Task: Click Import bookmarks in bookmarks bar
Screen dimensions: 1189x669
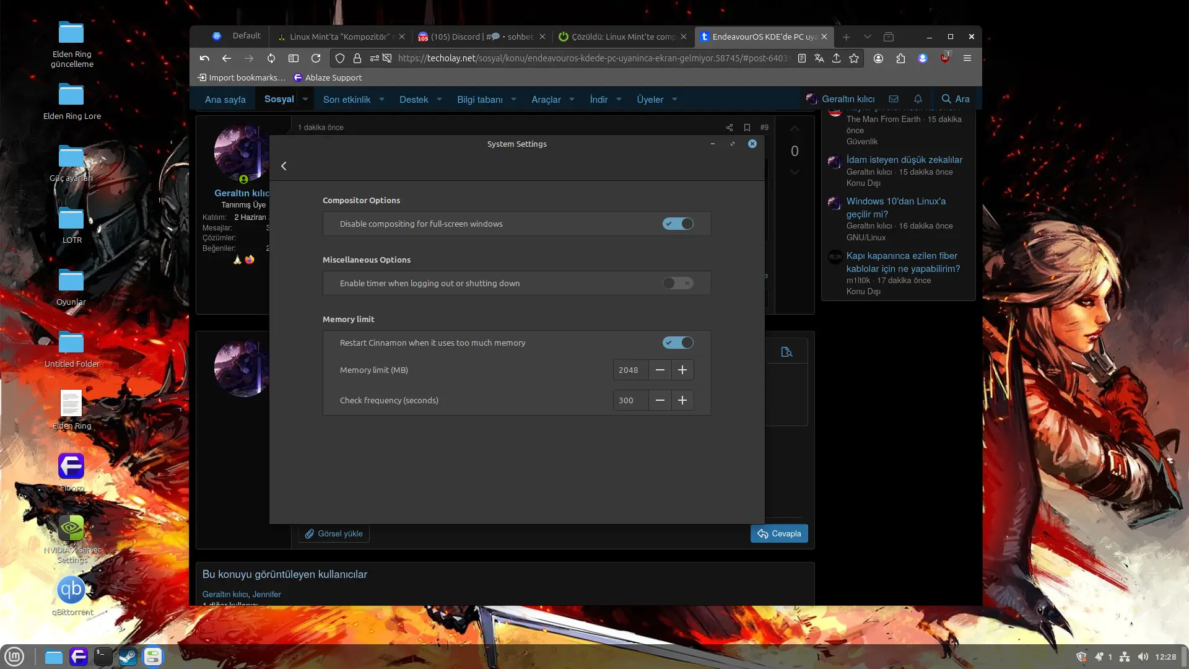Action: [241, 77]
